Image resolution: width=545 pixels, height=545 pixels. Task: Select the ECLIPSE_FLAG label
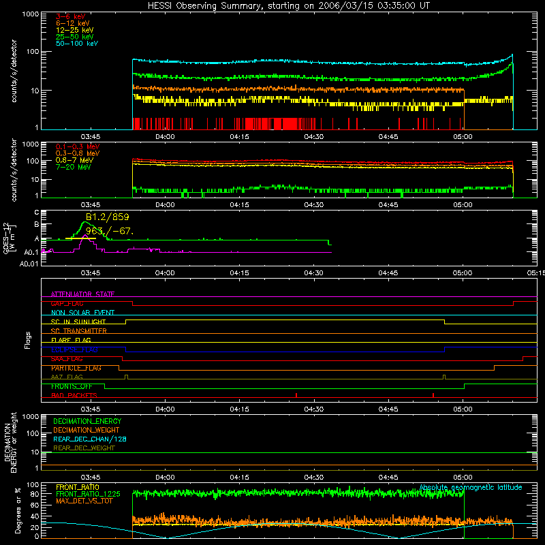(x=74, y=349)
